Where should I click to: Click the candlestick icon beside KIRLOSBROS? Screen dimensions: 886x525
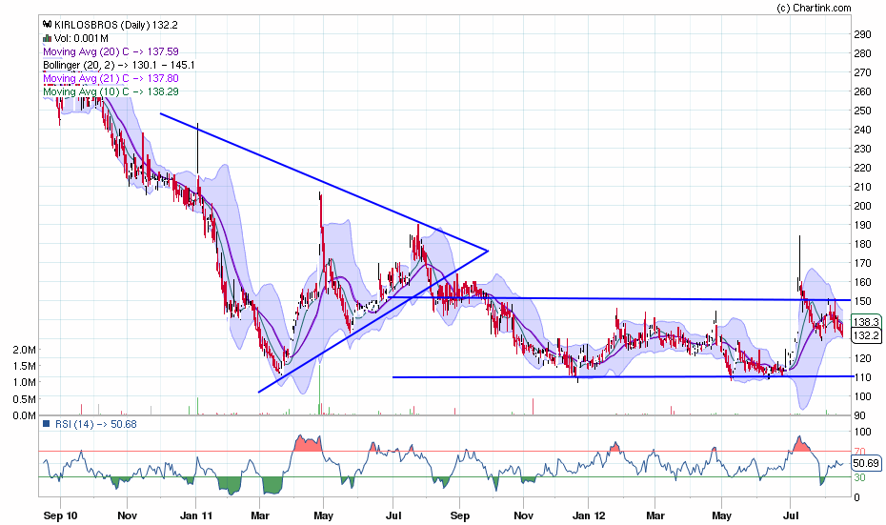pyautogui.click(x=48, y=25)
